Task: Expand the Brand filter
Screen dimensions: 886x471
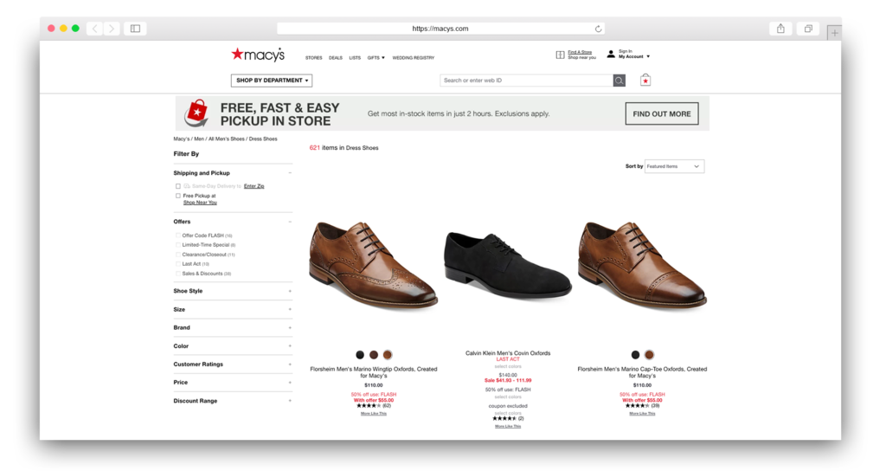Action: tap(233, 328)
